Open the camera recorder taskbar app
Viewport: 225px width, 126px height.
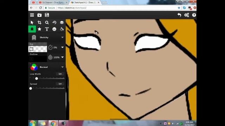(63, 123)
